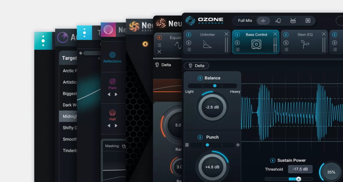Open the Unlimiter preset list icon
Image resolution: width=343 pixels, height=182 pixels.
pyautogui.click(x=189, y=50)
